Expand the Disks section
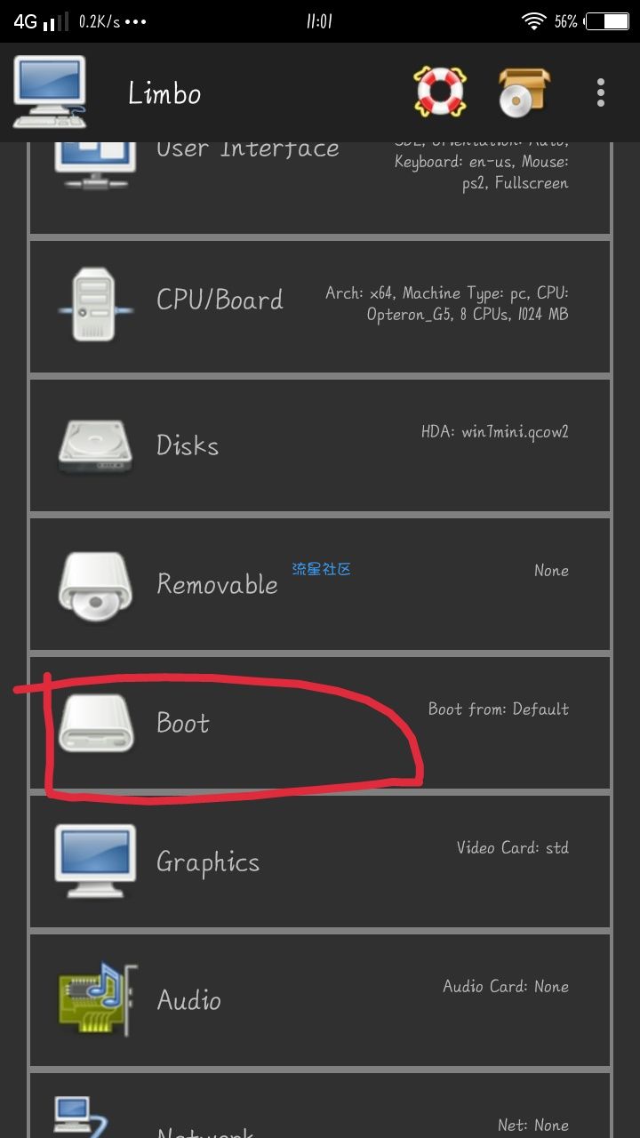This screenshot has height=1138, width=640. 320,445
